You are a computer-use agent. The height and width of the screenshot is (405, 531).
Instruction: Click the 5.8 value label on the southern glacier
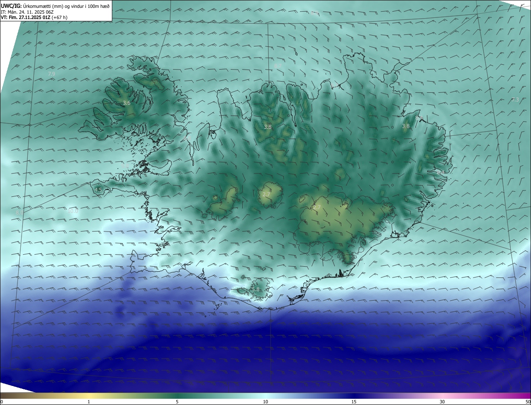point(256,289)
